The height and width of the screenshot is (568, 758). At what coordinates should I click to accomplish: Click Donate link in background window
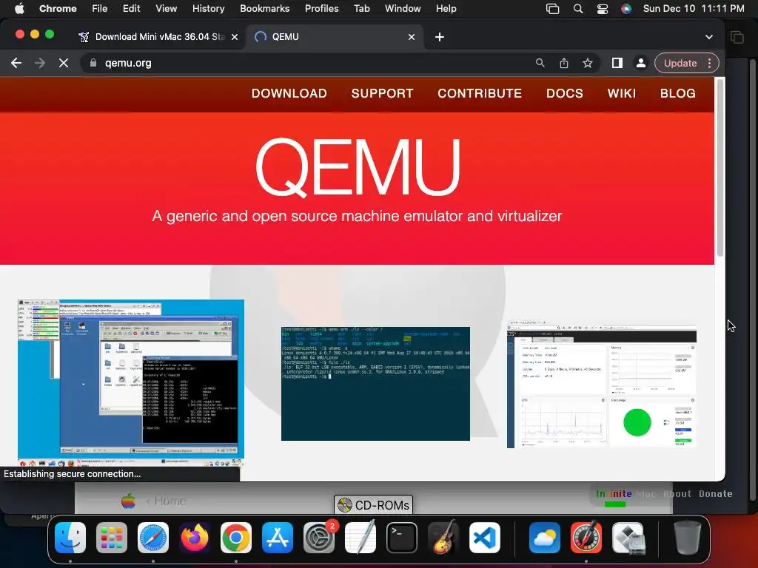[716, 493]
